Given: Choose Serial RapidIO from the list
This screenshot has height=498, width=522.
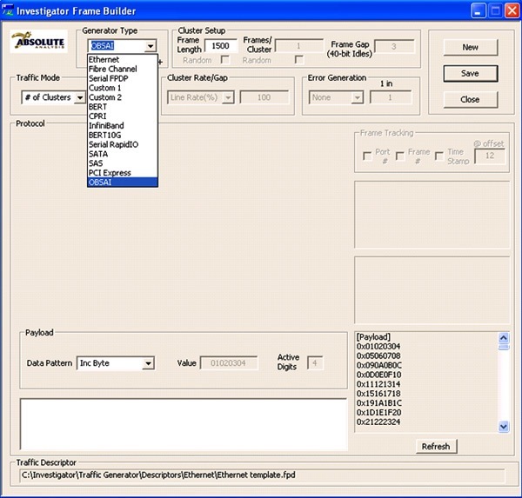Looking at the screenshot, I should pos(122,144).
